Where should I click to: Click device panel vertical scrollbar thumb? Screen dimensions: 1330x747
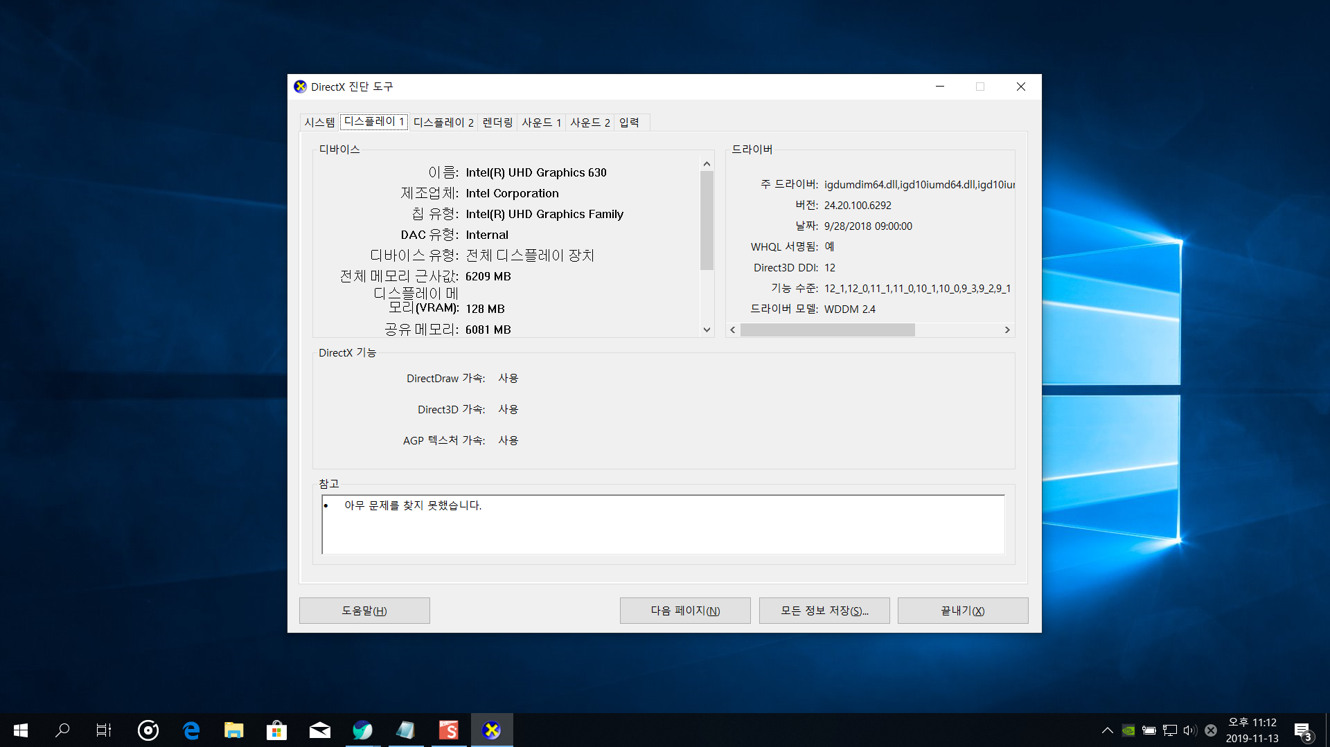[707, 220]
